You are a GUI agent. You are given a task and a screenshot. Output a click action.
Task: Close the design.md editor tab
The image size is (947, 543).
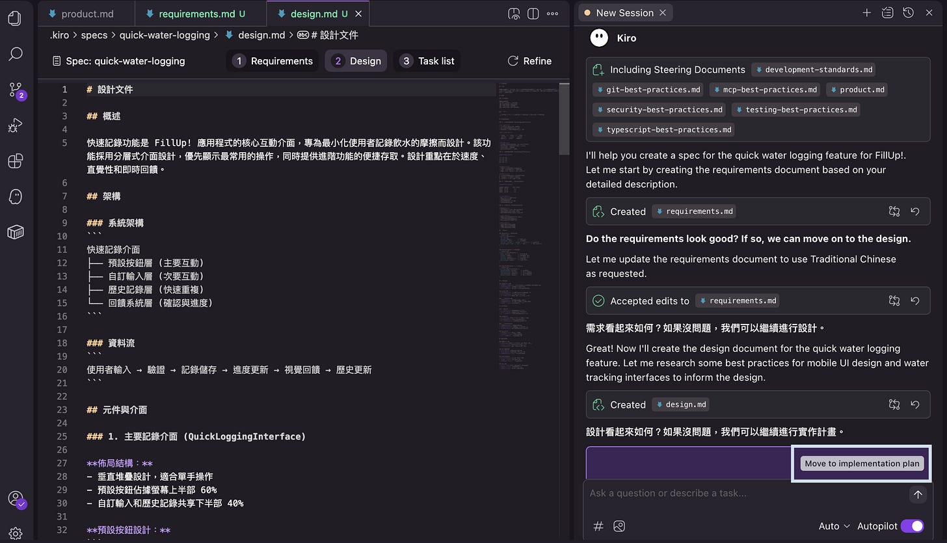click(x=358, y=13)
